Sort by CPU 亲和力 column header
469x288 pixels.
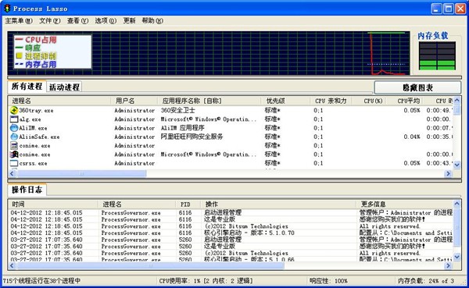(x=331, y=101)
